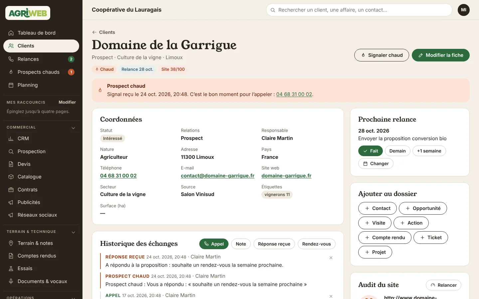Click the Réseaux sociaux megaphone icon

(x=11, y=215)
